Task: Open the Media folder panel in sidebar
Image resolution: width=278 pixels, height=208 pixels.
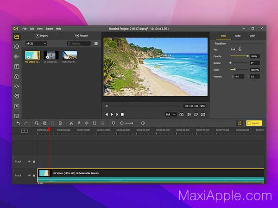Action: [x=17, y=37]
